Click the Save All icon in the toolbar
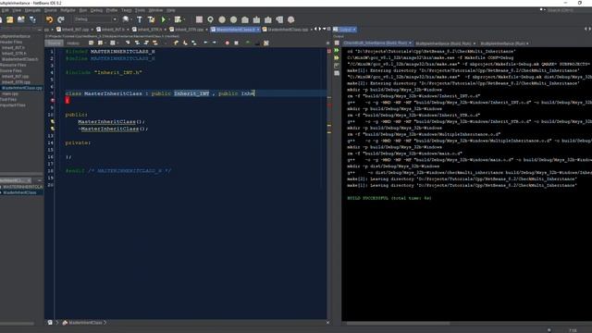The height and width of the screenshot is (333, 592). point(32,19)
